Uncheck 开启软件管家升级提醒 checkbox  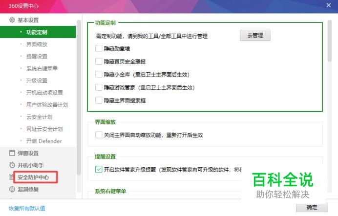[x=99, y=170]
